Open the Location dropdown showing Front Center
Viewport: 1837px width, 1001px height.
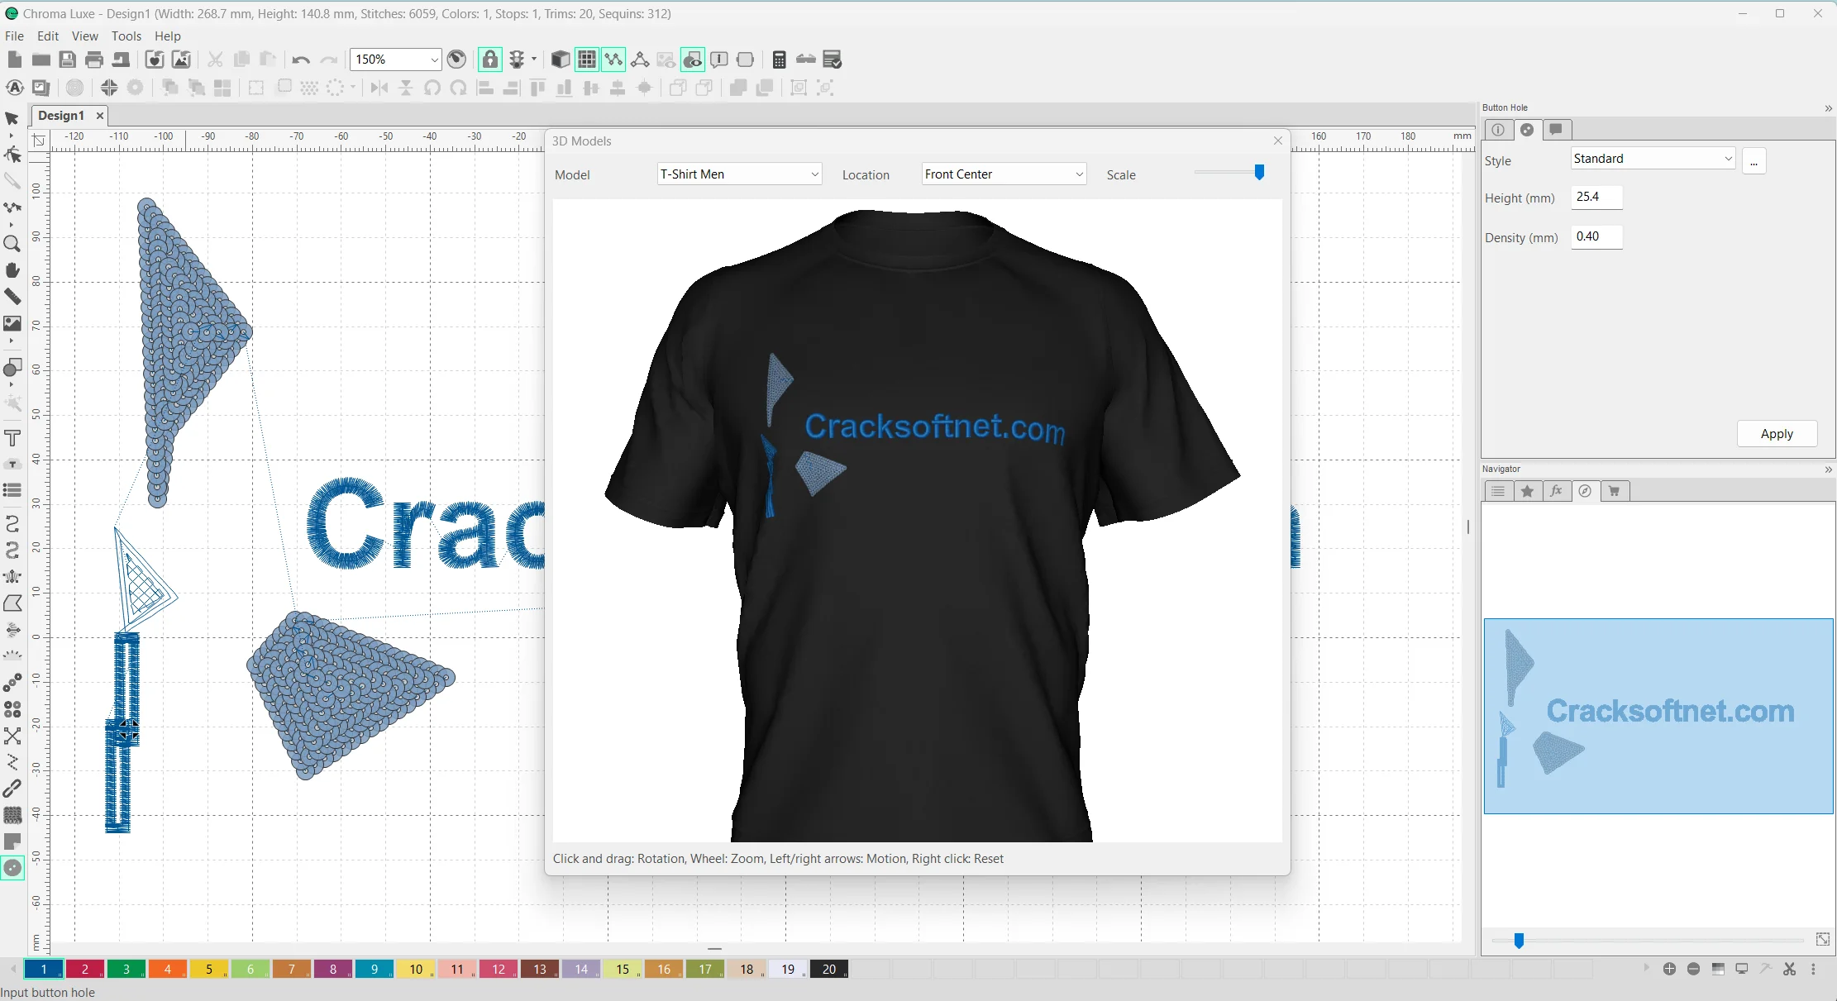(x=1004, y=174)
